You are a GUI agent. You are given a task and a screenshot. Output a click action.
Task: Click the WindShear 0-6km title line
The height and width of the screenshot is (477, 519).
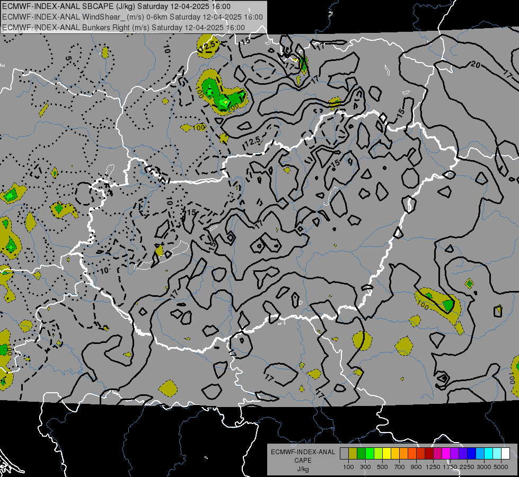tap(133, 17)
